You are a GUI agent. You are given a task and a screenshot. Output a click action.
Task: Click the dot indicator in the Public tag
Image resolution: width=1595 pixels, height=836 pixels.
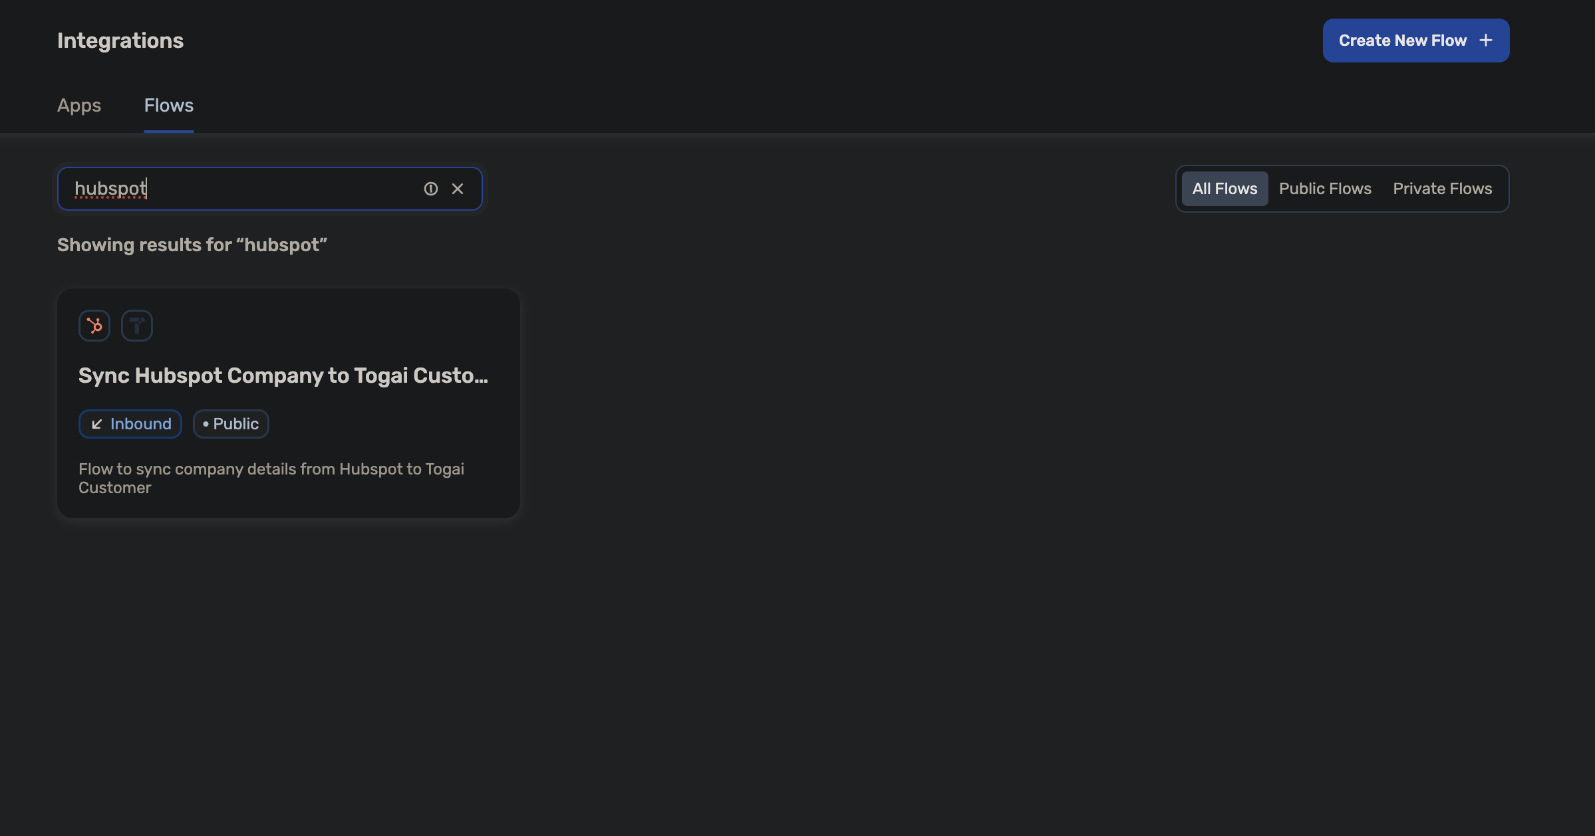pyautogui.click(x=206, y=424)
